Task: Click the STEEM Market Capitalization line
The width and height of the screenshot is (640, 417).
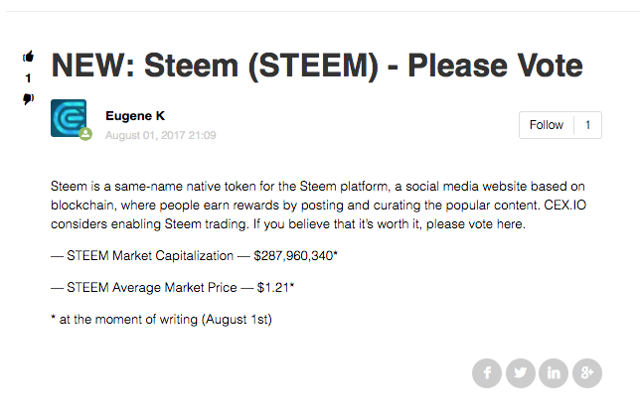Action: click(x=193, y=255)
